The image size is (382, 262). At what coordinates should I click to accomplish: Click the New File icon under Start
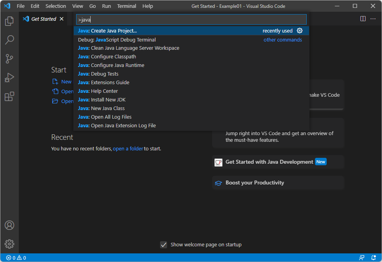coord(55,81)
